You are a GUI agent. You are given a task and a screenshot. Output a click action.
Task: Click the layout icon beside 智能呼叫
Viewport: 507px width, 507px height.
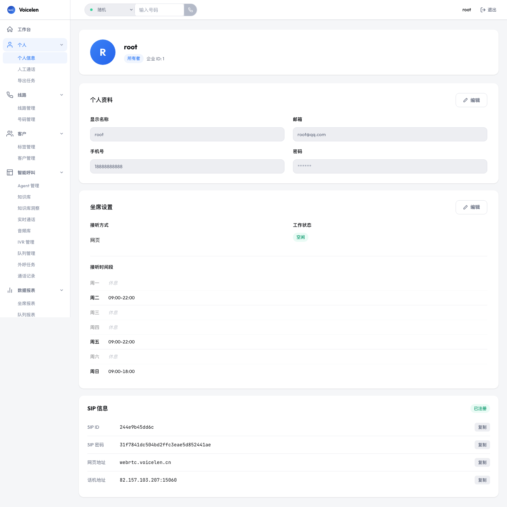tap(10, 172)
